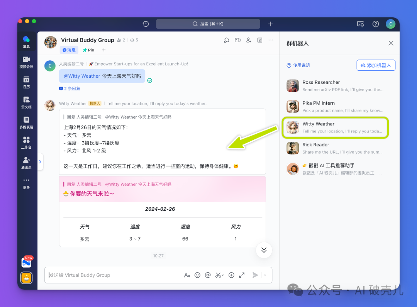Expand the 2 条回复 reply thread
Viewport: 417px width, 307px height.
pos(70,88)
